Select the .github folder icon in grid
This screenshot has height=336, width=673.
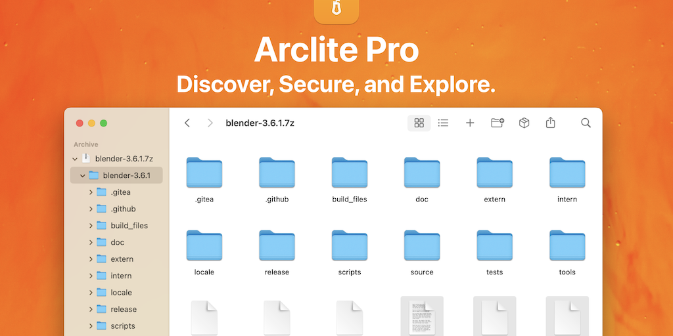pos(277,173)
